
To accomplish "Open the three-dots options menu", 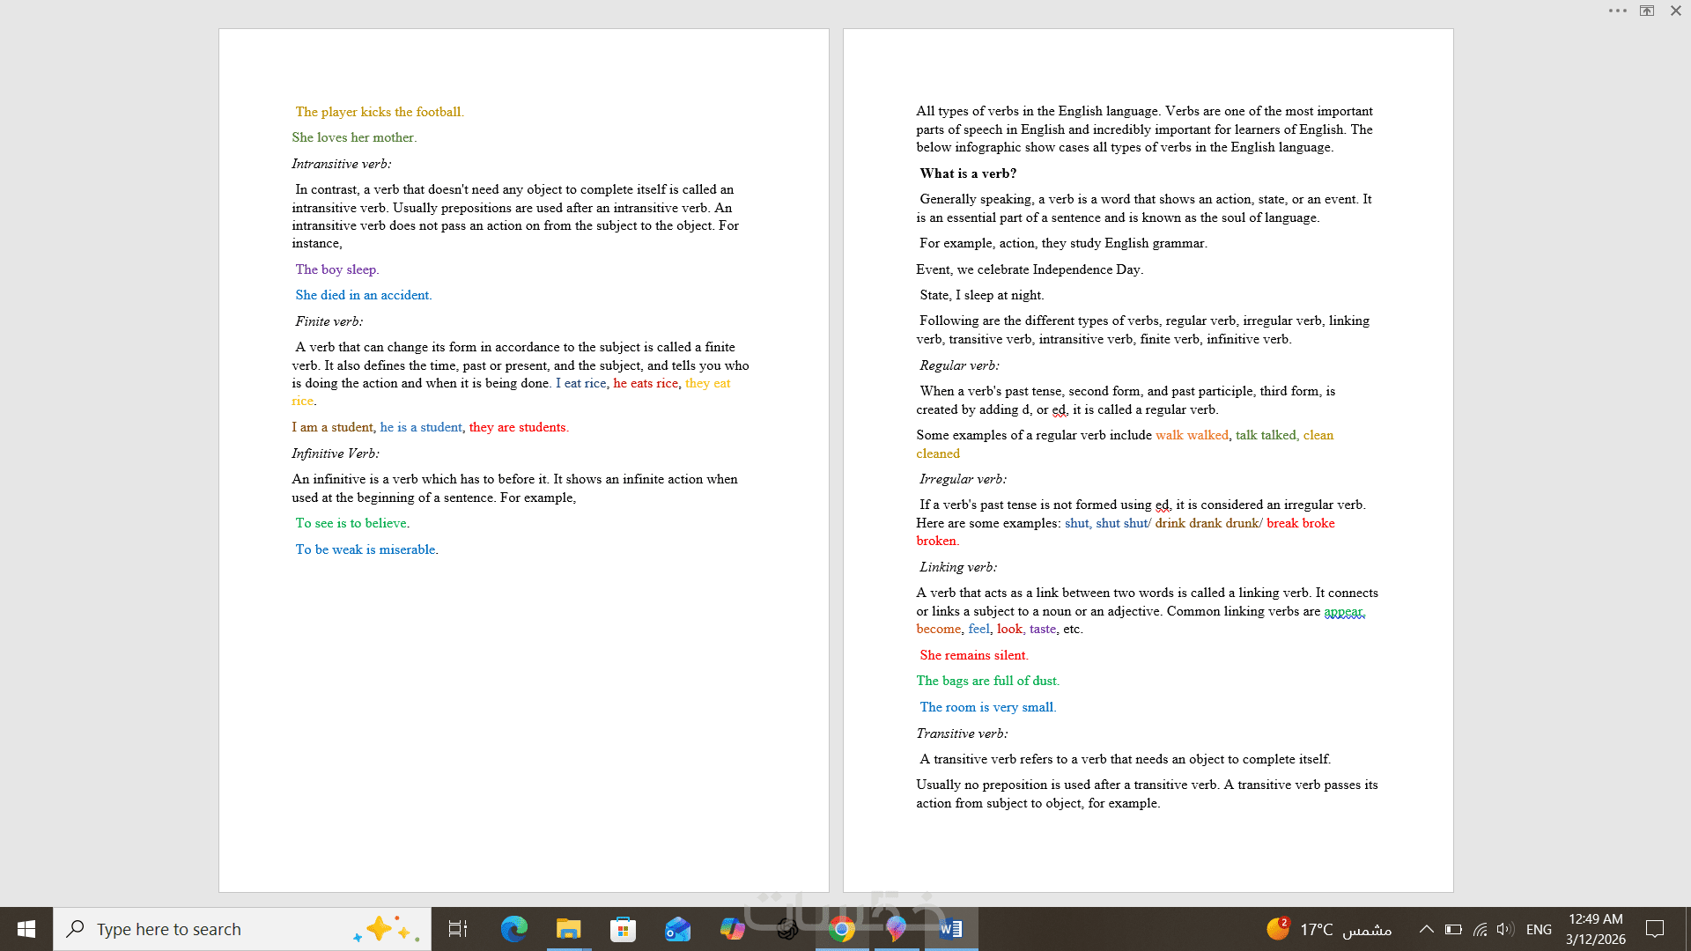I will [x=1617, y=11].
